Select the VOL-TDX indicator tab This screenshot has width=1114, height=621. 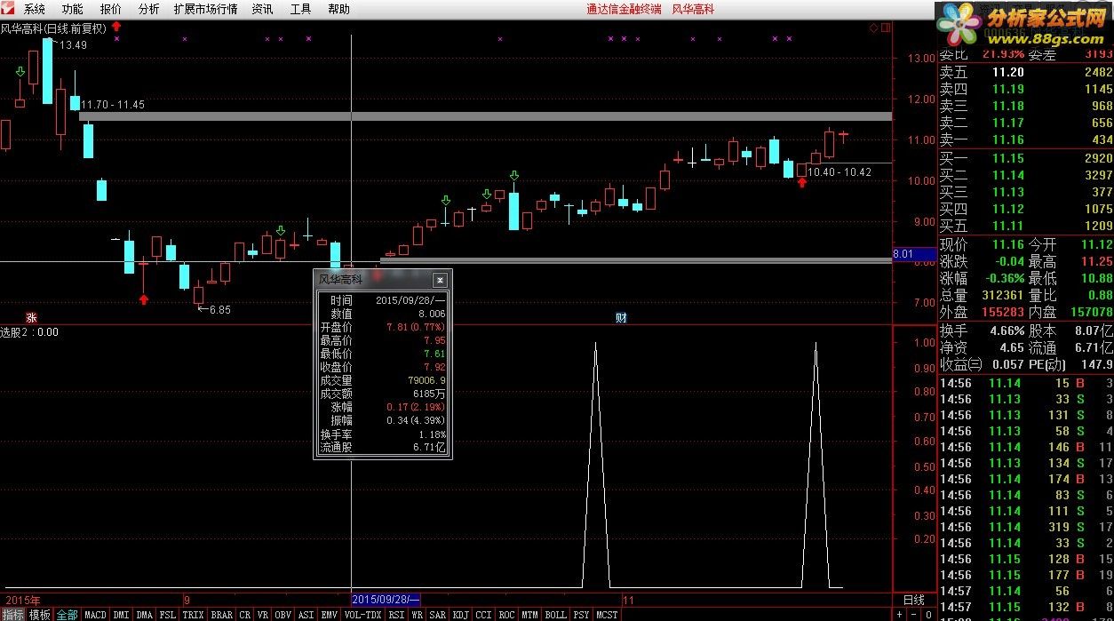[362, 614]
